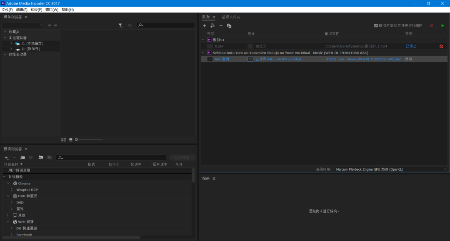Collapse the 敷衍ST queue item
Viewport: 450px width, 241px height.
pyautogui.click(x=203, y=40)
